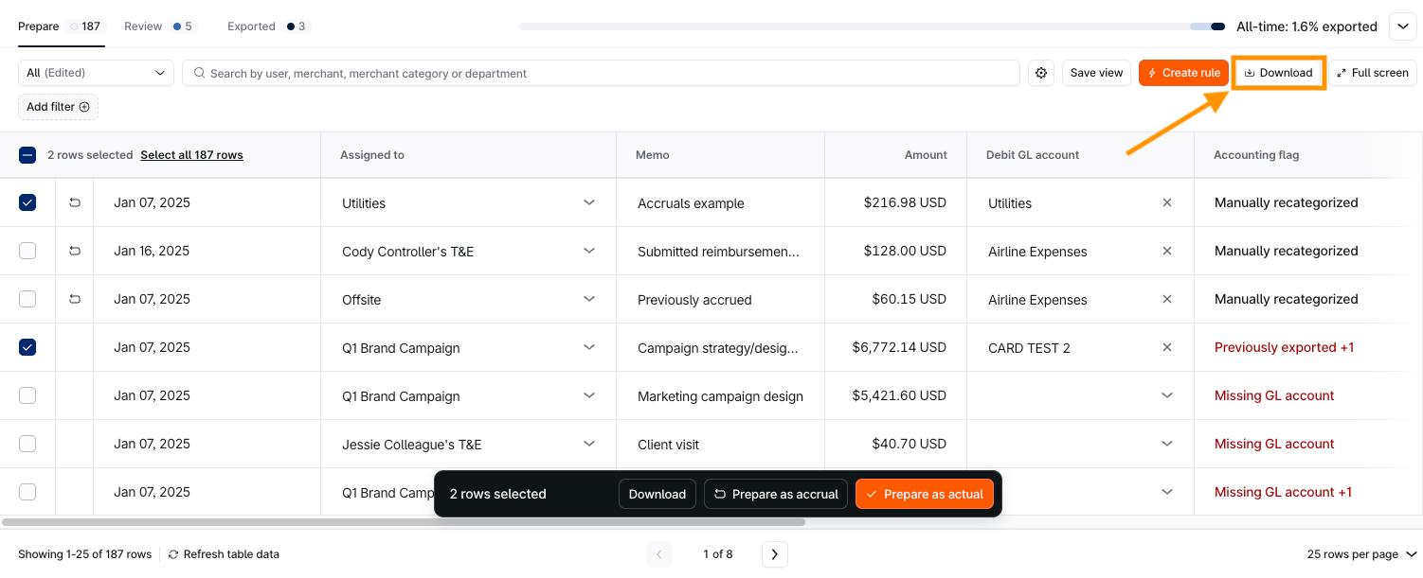Screen dimensions: 1423x578
Task: Click accrual arrow icon on Offsite row
Action: (x=75, y=299)
